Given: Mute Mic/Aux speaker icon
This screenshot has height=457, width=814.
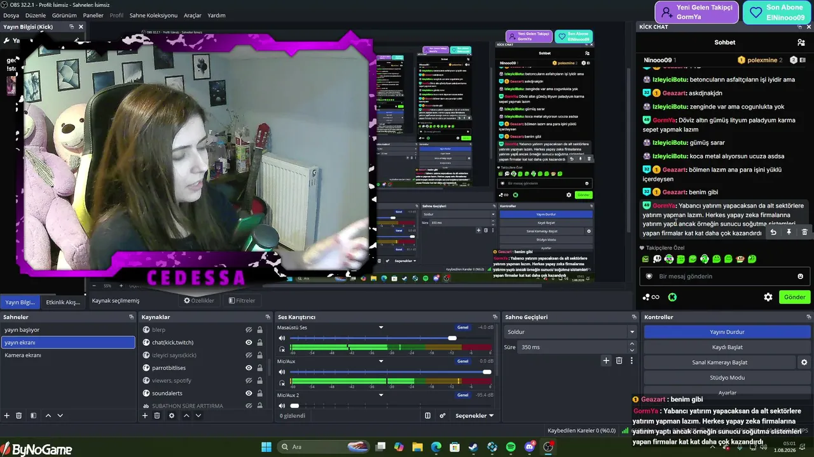Looking at the screenshot, I should coord(282,372).
